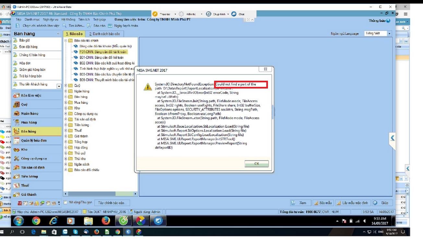Expand the Báo cáo đối chiếu folder
This screenshot has width=423, height=247.
tap(66, 170)
